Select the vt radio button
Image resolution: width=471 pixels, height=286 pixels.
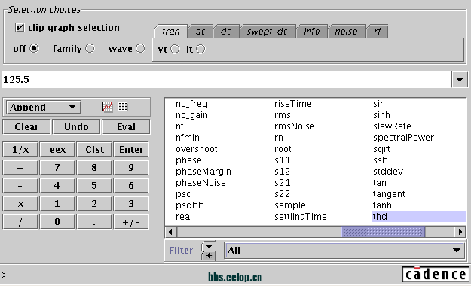pyautogui.click(x=175, y=49)
